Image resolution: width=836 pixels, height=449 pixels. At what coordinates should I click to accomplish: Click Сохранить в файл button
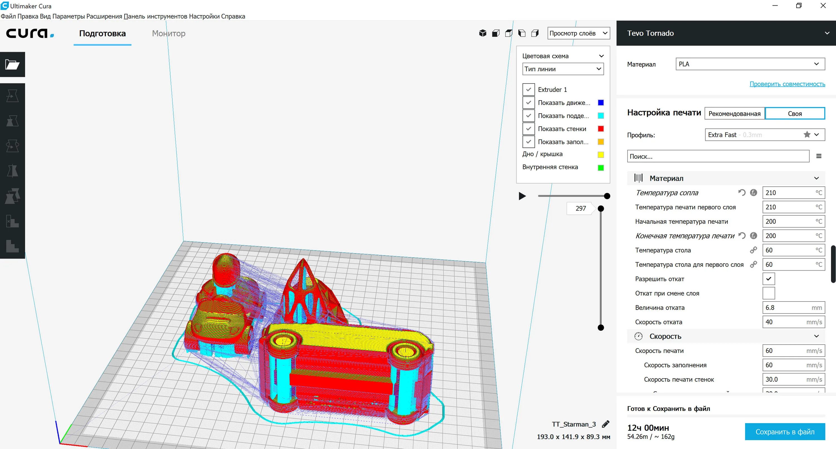click(785, 431)
